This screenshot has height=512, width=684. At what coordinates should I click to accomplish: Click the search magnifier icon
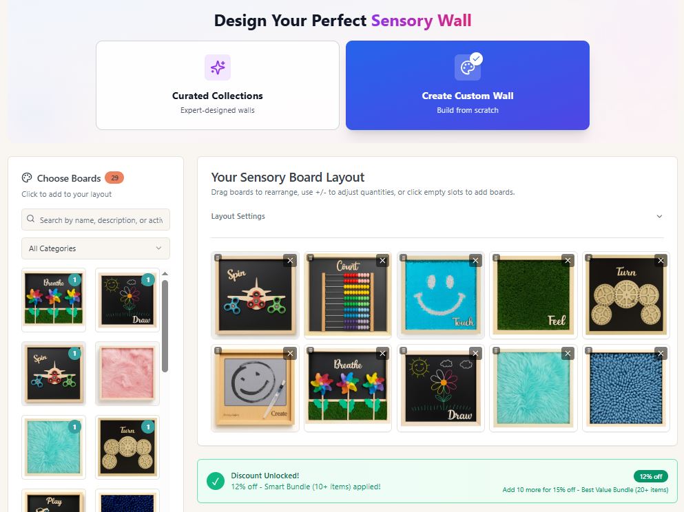(x=30, y=219)
